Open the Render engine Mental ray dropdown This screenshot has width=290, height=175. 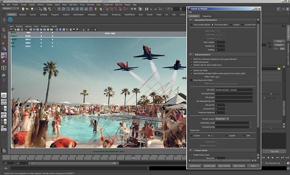pos(222,119)
